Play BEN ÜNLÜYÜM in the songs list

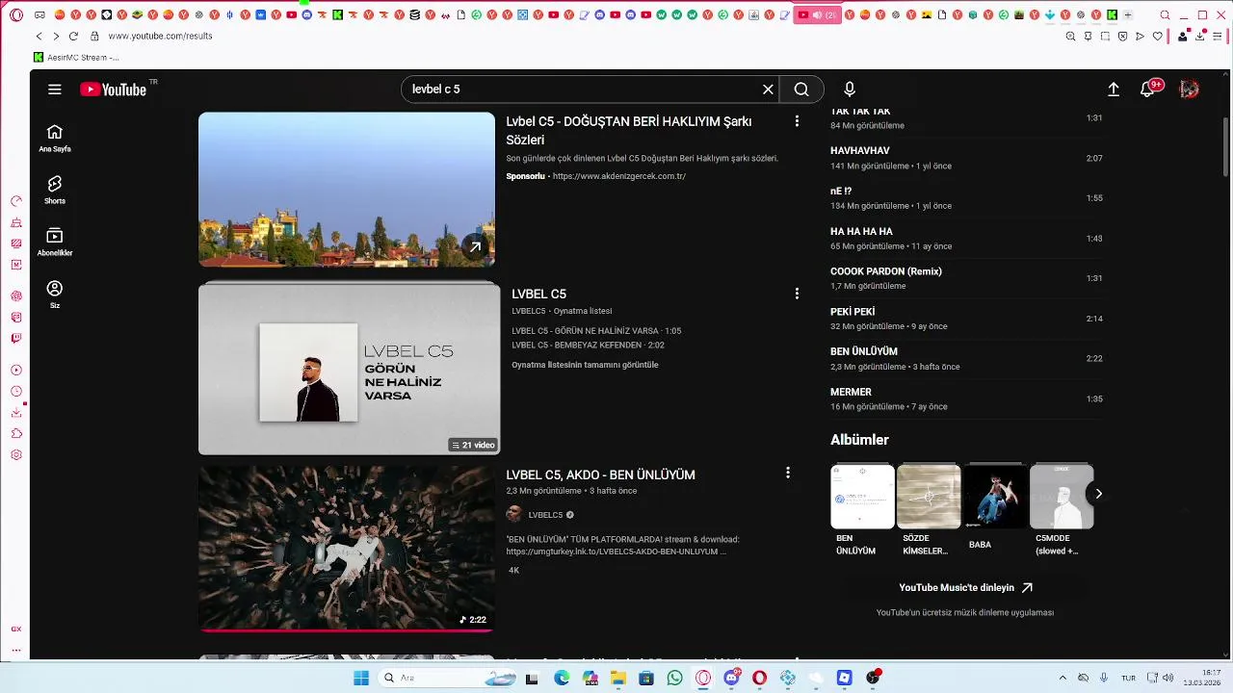pos(967,358)
